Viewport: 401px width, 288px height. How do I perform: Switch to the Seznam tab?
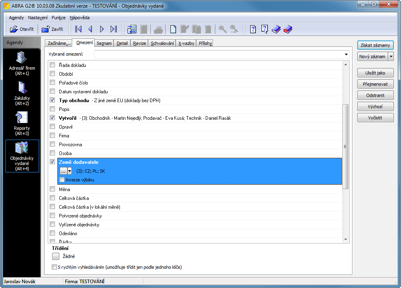pyautogui.click(x=104, y=43)
